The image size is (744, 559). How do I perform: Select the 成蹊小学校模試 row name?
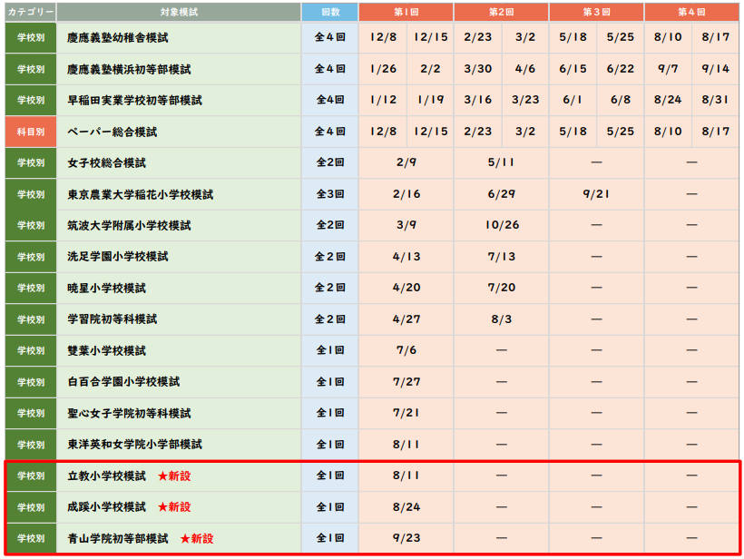(x=107, y=507)
